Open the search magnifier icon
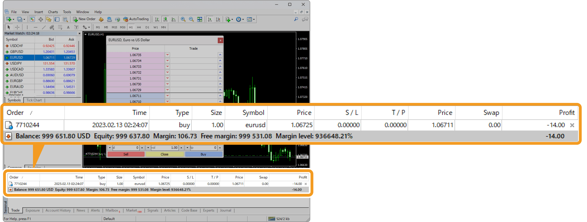The height and width of the screenshot is (222, 587). tap(296, 19)
